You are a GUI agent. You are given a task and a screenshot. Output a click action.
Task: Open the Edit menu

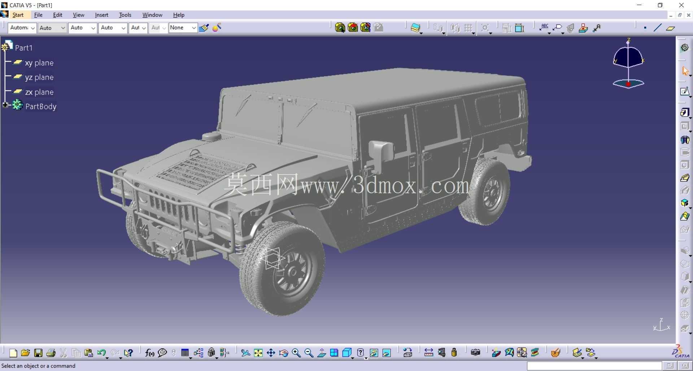click(57, 15)
